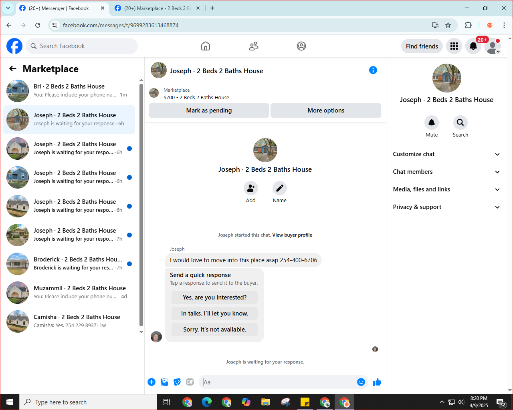The image size is (513, 410).
Task: Open the Friends icon in top navigation
Action: click(x=254, y=46)
